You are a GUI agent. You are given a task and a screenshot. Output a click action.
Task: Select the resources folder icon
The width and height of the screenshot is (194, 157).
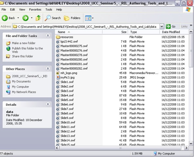58,37
